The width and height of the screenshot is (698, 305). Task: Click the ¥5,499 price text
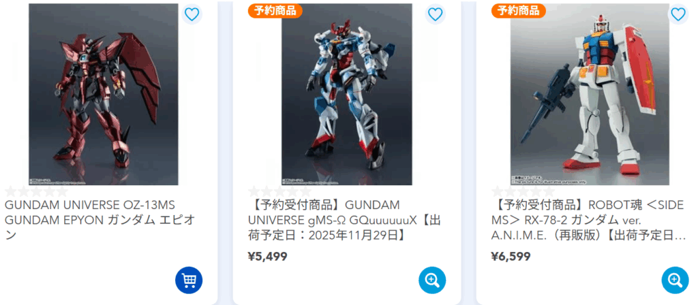click(x=267, y=257)
